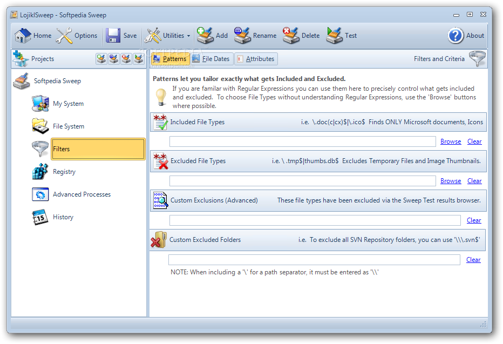The height and width of the screenshot is (344, 503).
Task: Click the 'Custom Exclusions (Advanced)' heading text
Action: (214, 200)
